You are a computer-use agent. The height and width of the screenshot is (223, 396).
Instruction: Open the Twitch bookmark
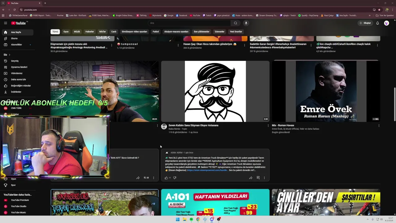[x=207, y=15]
